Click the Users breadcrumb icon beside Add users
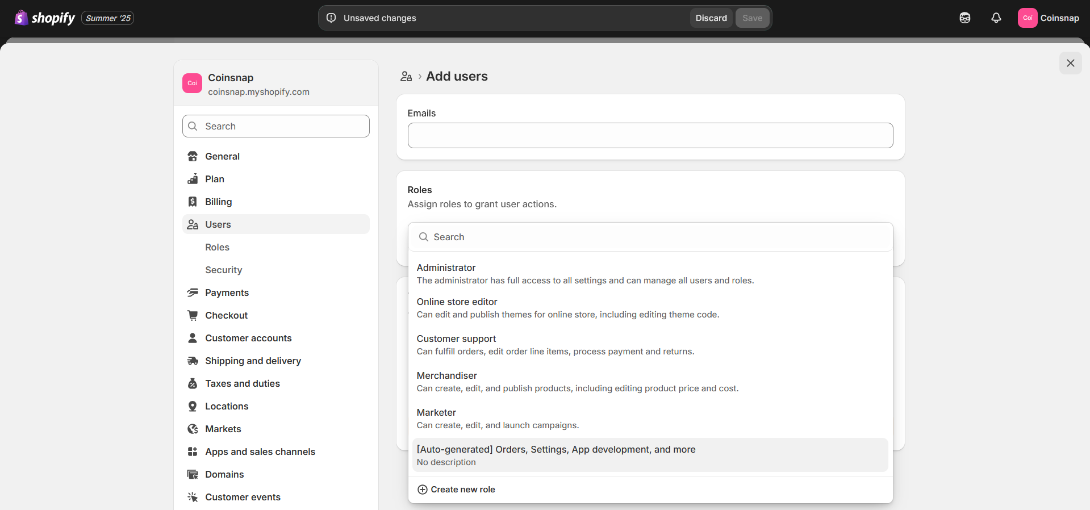 (x=406, y=77)
